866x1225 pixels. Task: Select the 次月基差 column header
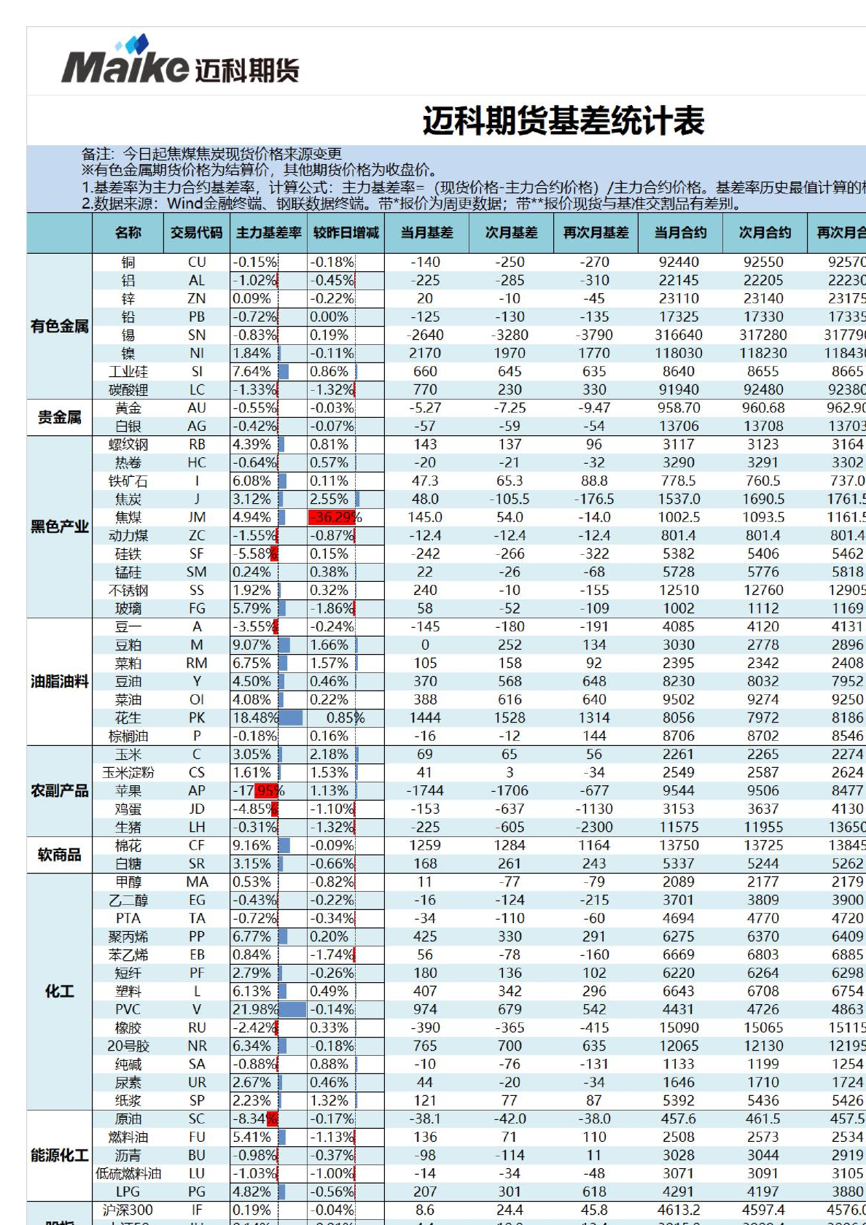click(511, 233)
